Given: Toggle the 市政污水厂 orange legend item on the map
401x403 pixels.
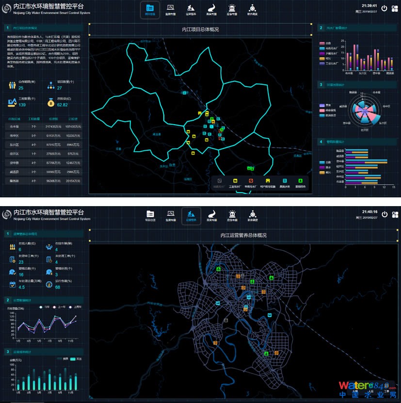Looking at the screenshot, I should click(x=252, y=181).
